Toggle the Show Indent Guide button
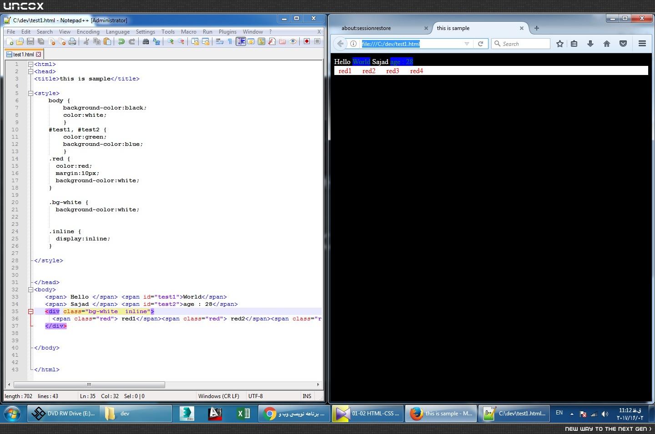Viewport: 655px width, 434px height. pos(241,42)
